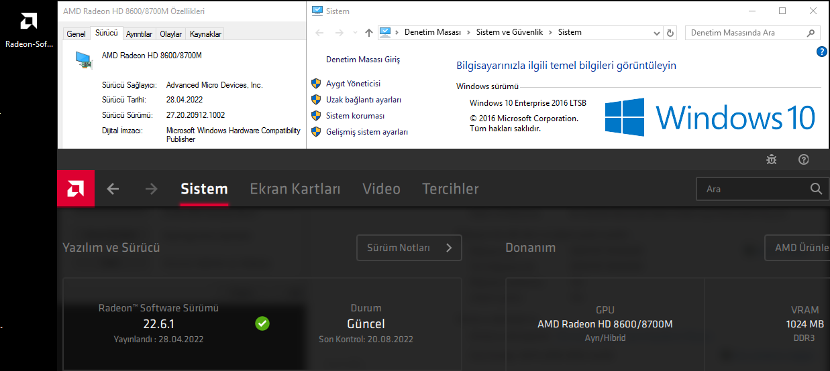
Task: Click shield icon beside Uzak bağlantı ayarları
Action: [316, 100]
